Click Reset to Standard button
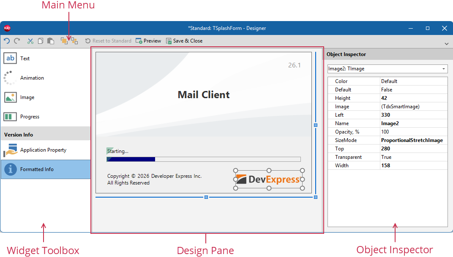Image resolution: width=453 pixels, height=257 pixels. 108,41
